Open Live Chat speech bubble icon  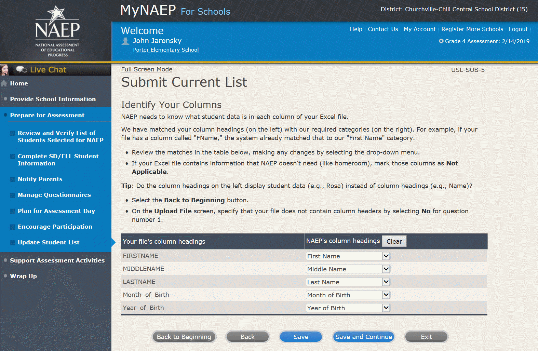point(22,70)
